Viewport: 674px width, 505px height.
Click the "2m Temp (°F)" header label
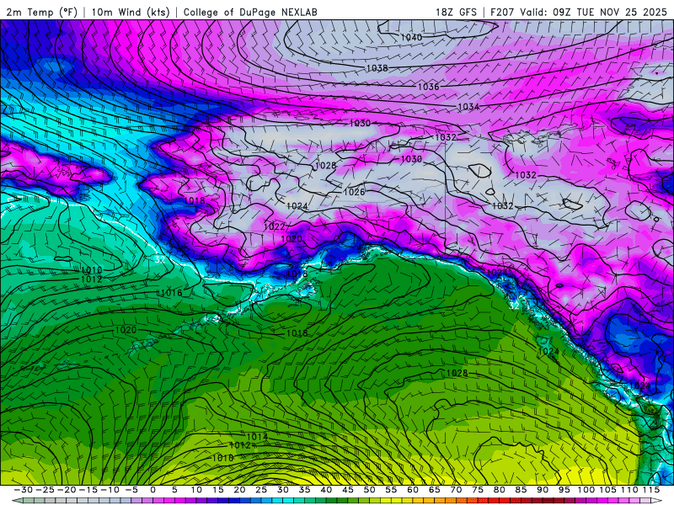tap(41, 12)
